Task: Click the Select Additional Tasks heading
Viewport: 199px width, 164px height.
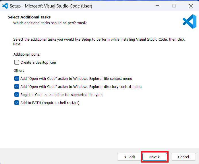Action: pyautogui.click(x=29, y=17)
